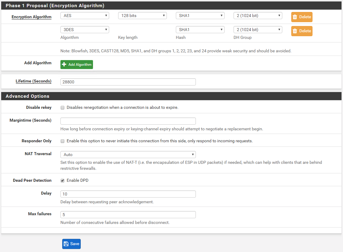
Task: Open the DH Group dropdown in the 3DES row
Action: (x=258, y=30)
